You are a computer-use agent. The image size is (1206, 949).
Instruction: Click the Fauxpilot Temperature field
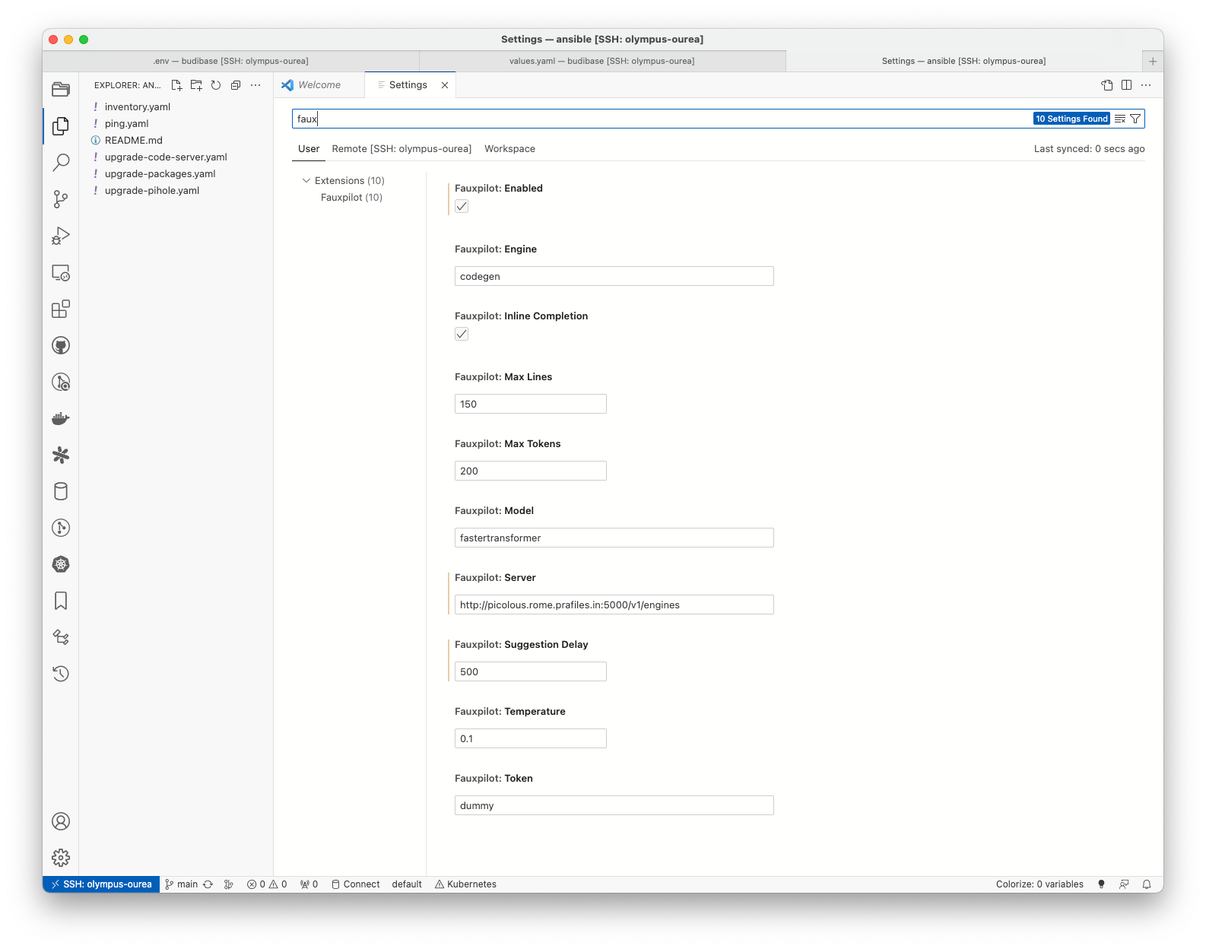(x=531, y=738)
